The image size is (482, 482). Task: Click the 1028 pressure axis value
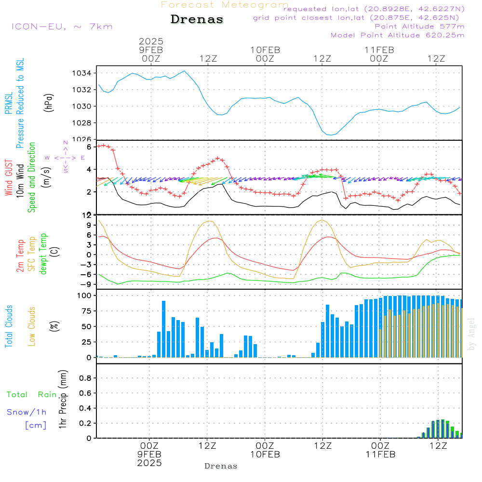coord(82,123)
